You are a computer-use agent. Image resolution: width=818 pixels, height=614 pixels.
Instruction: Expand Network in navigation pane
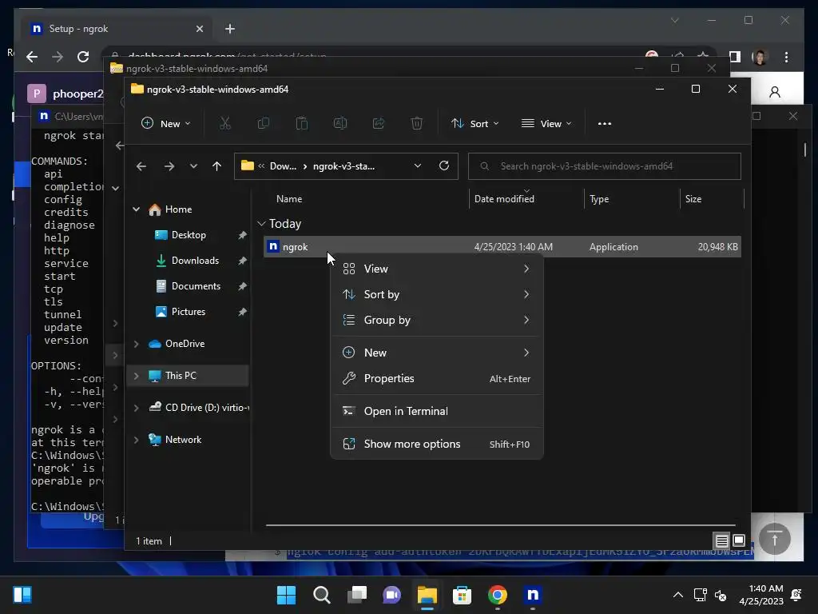pos(136,440)
